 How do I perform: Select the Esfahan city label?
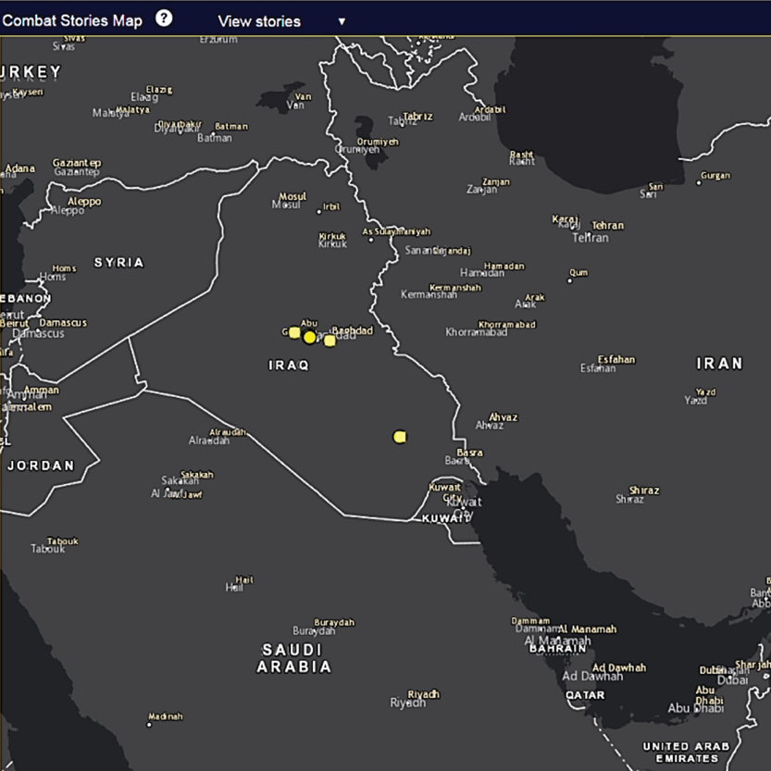[616, 360]
